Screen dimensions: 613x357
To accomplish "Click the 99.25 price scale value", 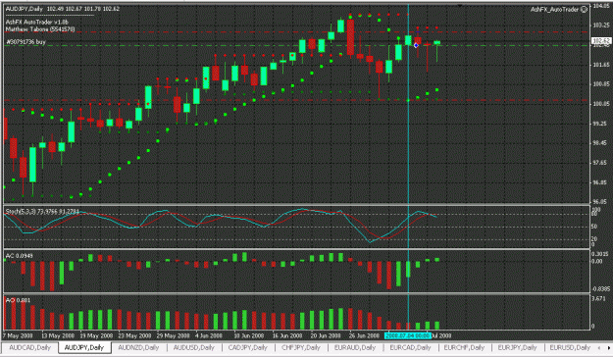I will pyautogui.click(x=601, y=124).
